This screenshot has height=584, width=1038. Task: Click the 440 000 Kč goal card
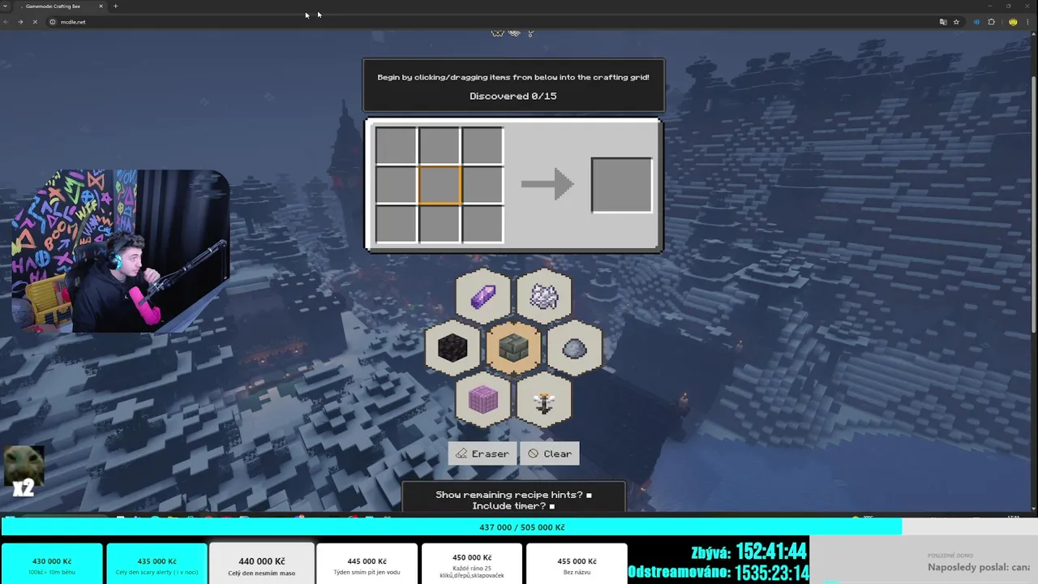click(x=261, y=565)
